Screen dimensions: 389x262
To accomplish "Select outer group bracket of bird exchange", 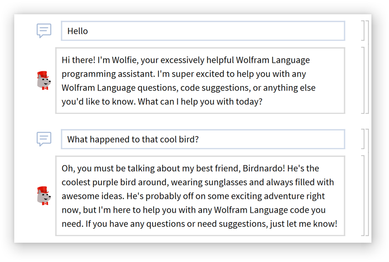I will pos(368,183).
